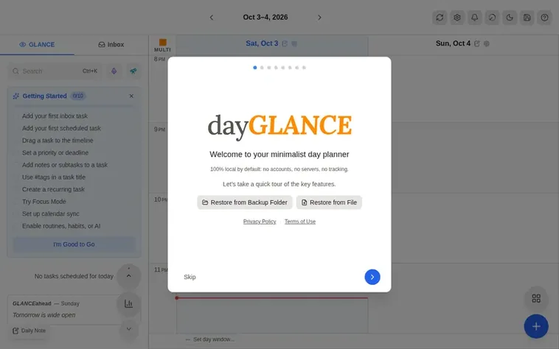559x349 pixels.
Task: Select 'Set up calendar sync' item
Action: (x=51, y=214)
